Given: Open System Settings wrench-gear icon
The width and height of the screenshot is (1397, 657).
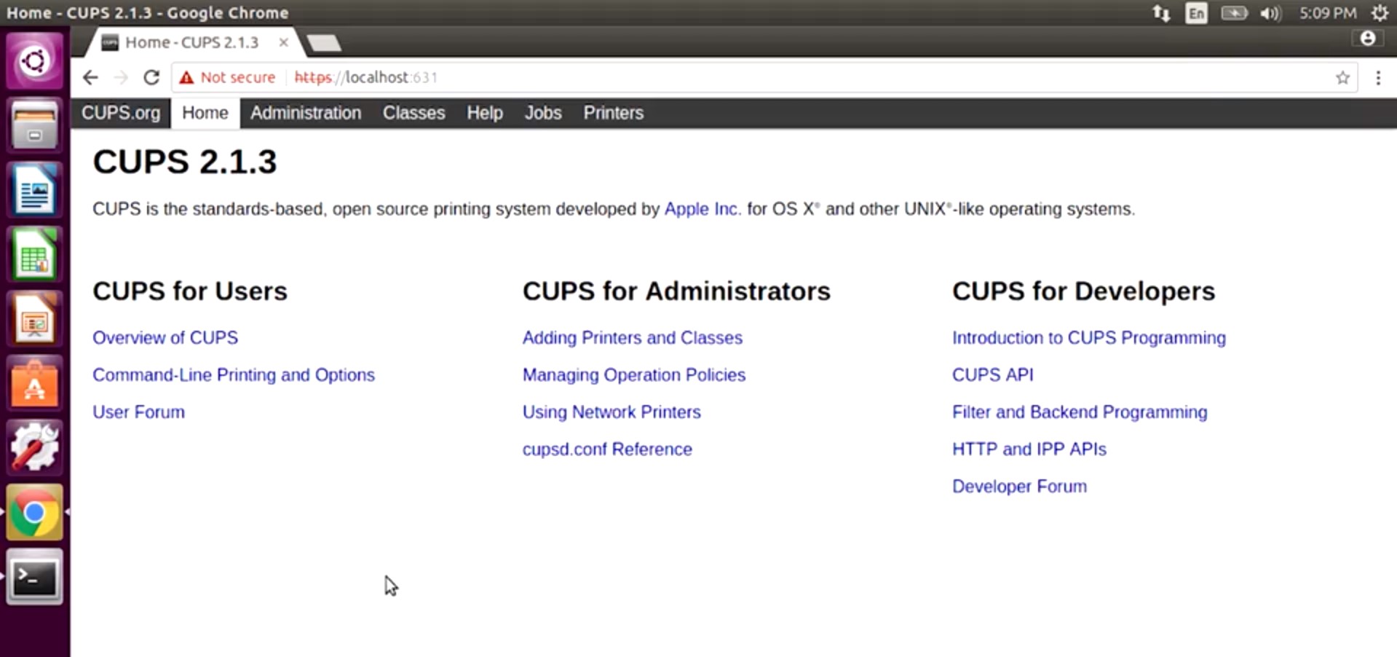Looking at the screenshot, I should 34,447.
